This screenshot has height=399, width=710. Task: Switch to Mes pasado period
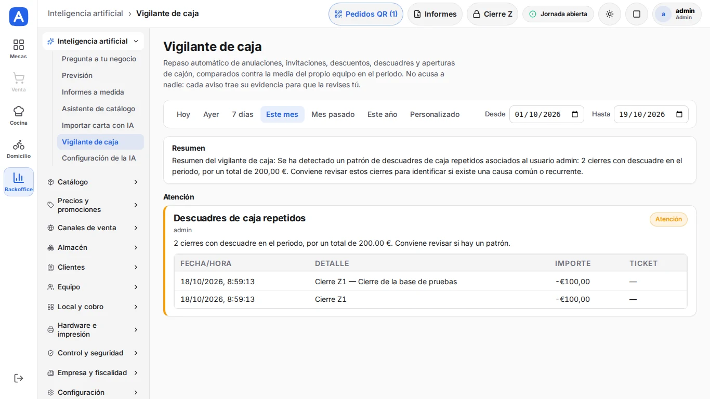click(x=333, y=114)
